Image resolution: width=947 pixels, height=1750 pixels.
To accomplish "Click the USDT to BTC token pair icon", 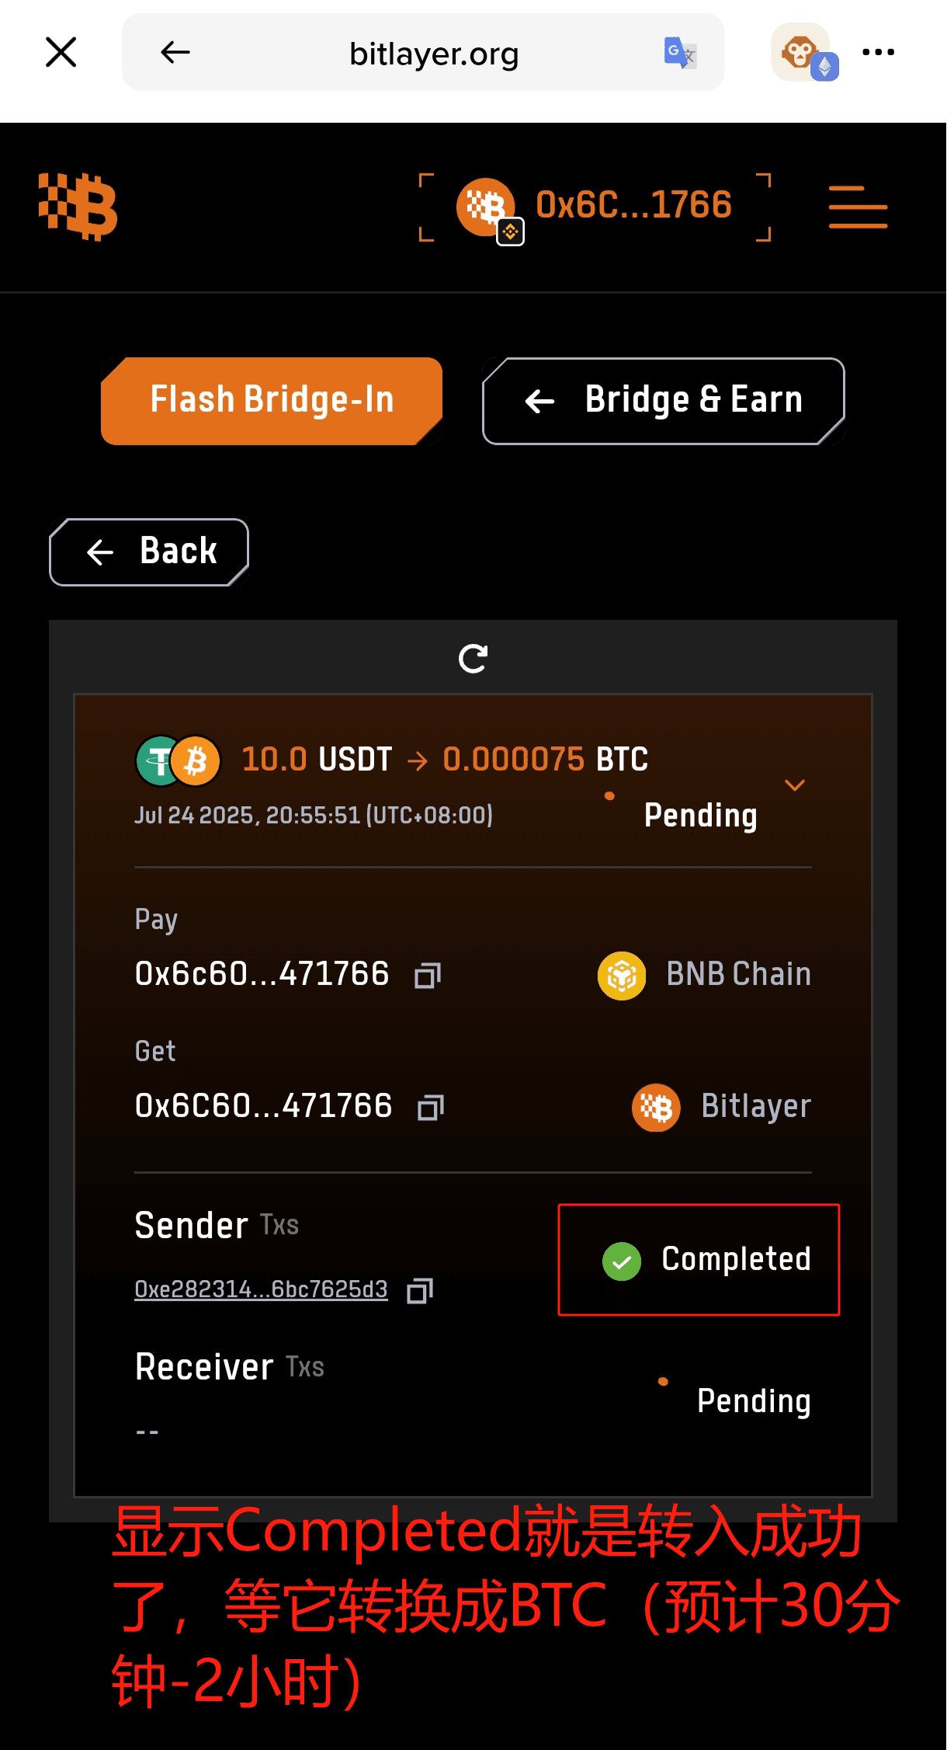I will pos(178,760).
